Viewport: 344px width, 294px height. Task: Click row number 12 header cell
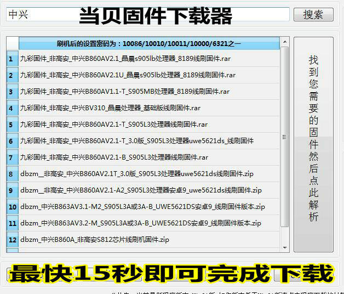pos(13,240)
